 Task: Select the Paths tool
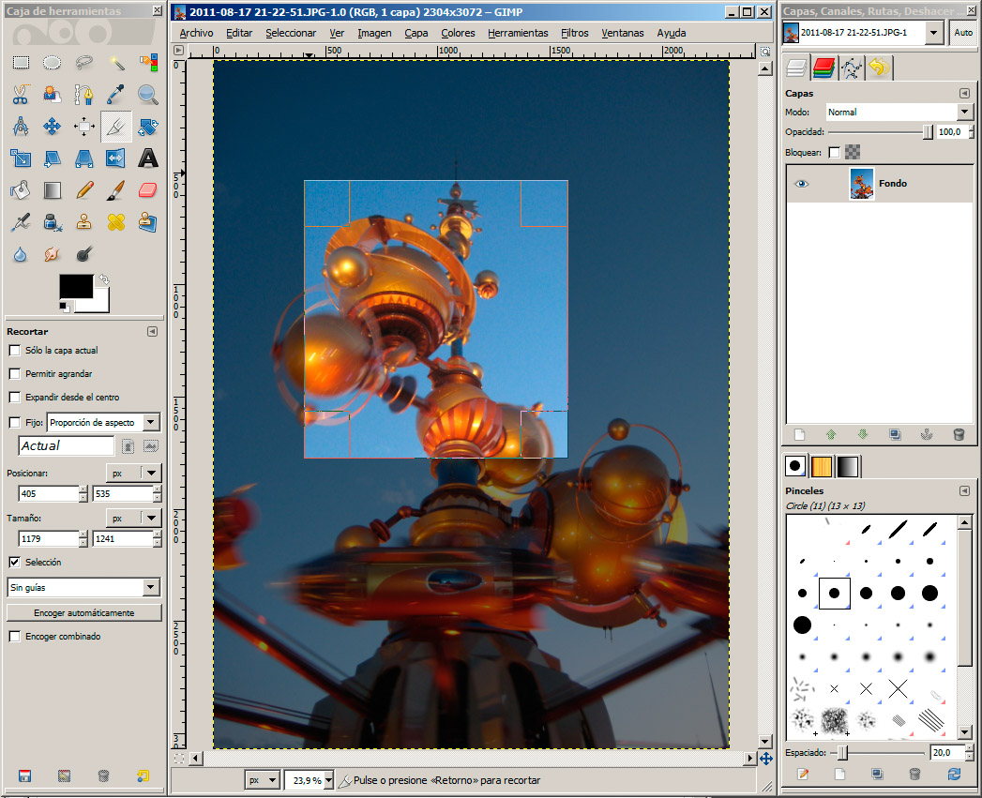pos(83,95)
